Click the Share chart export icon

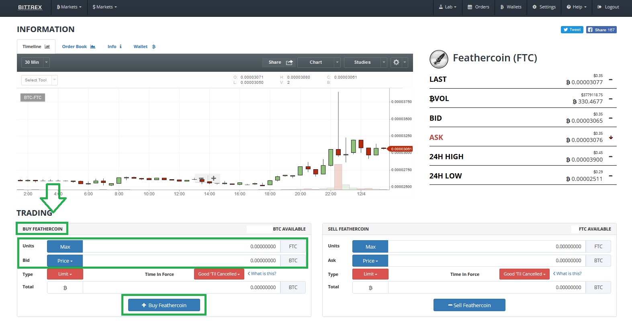pyautogui.click(x=289, y=63)
